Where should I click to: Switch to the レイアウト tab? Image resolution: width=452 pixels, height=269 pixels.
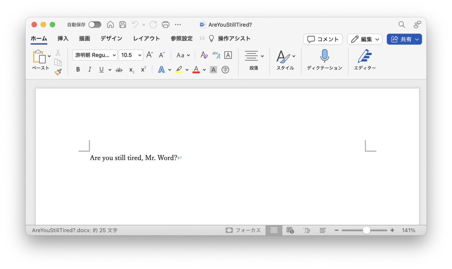[147, 38]
